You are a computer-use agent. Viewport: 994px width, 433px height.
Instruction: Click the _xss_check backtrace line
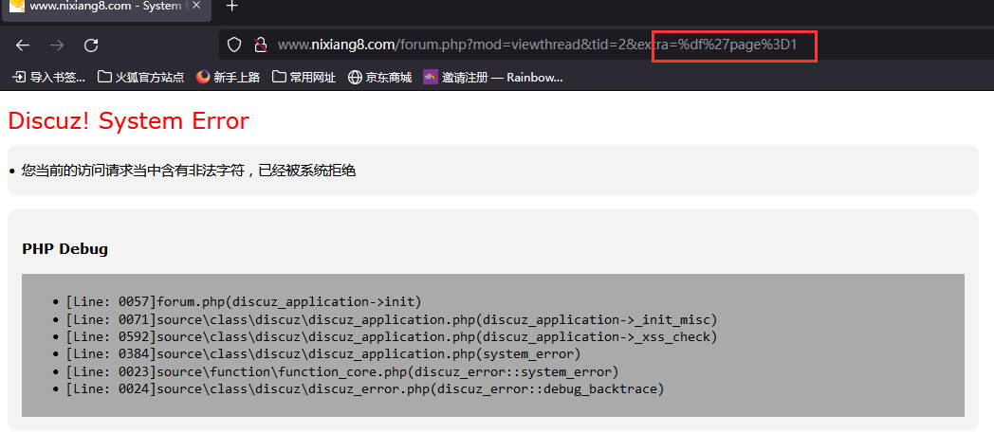tap(392, 336)
